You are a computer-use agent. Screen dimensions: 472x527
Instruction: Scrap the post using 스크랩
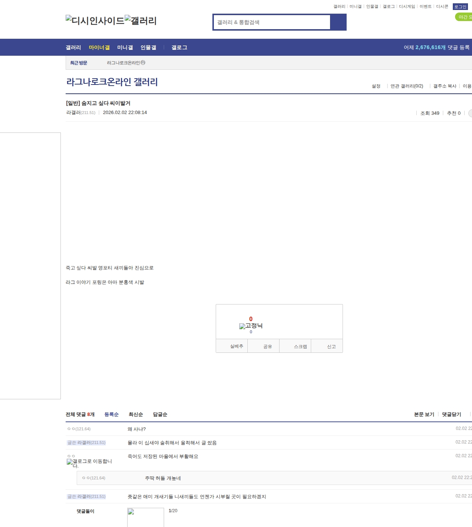(x=295, y=346)
